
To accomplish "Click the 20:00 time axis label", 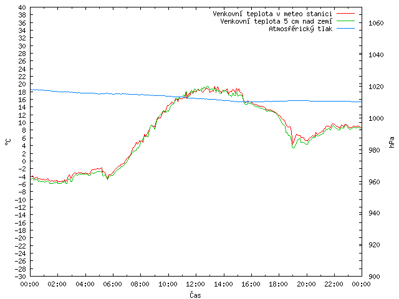I will pos(306,284).
